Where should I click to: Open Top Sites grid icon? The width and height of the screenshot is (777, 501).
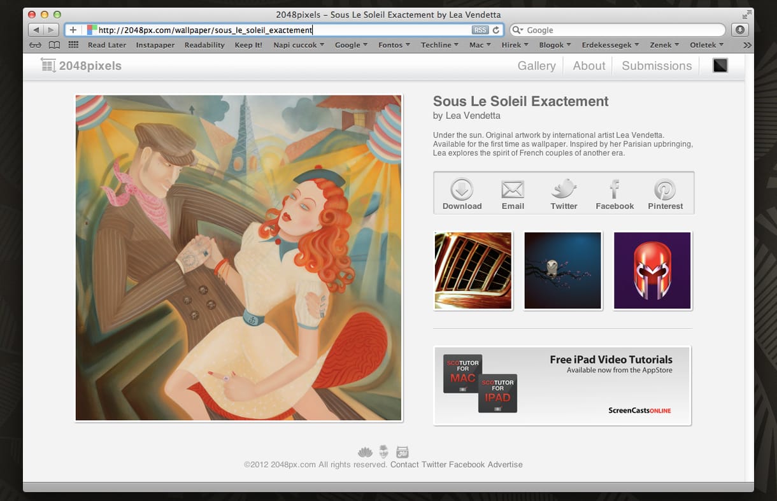(x=73, y=45)
